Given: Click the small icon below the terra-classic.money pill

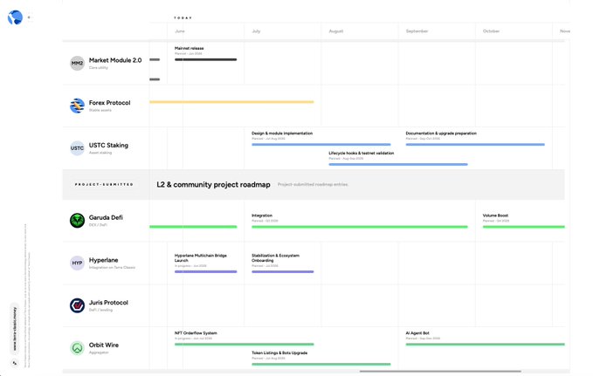Looking at the screenshot, I should (x=14, y=363).
